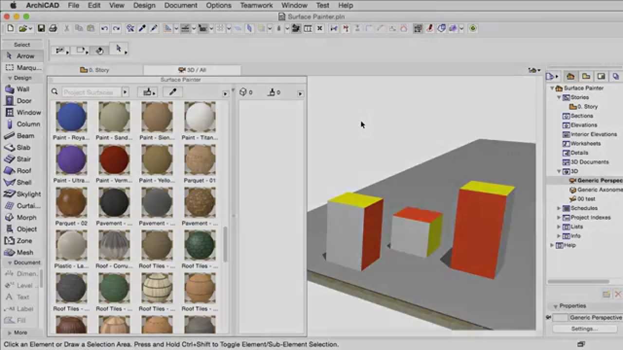
Task: Click the Settings... button in Properties
Action: pyautogui.click(x=585, y=329)
